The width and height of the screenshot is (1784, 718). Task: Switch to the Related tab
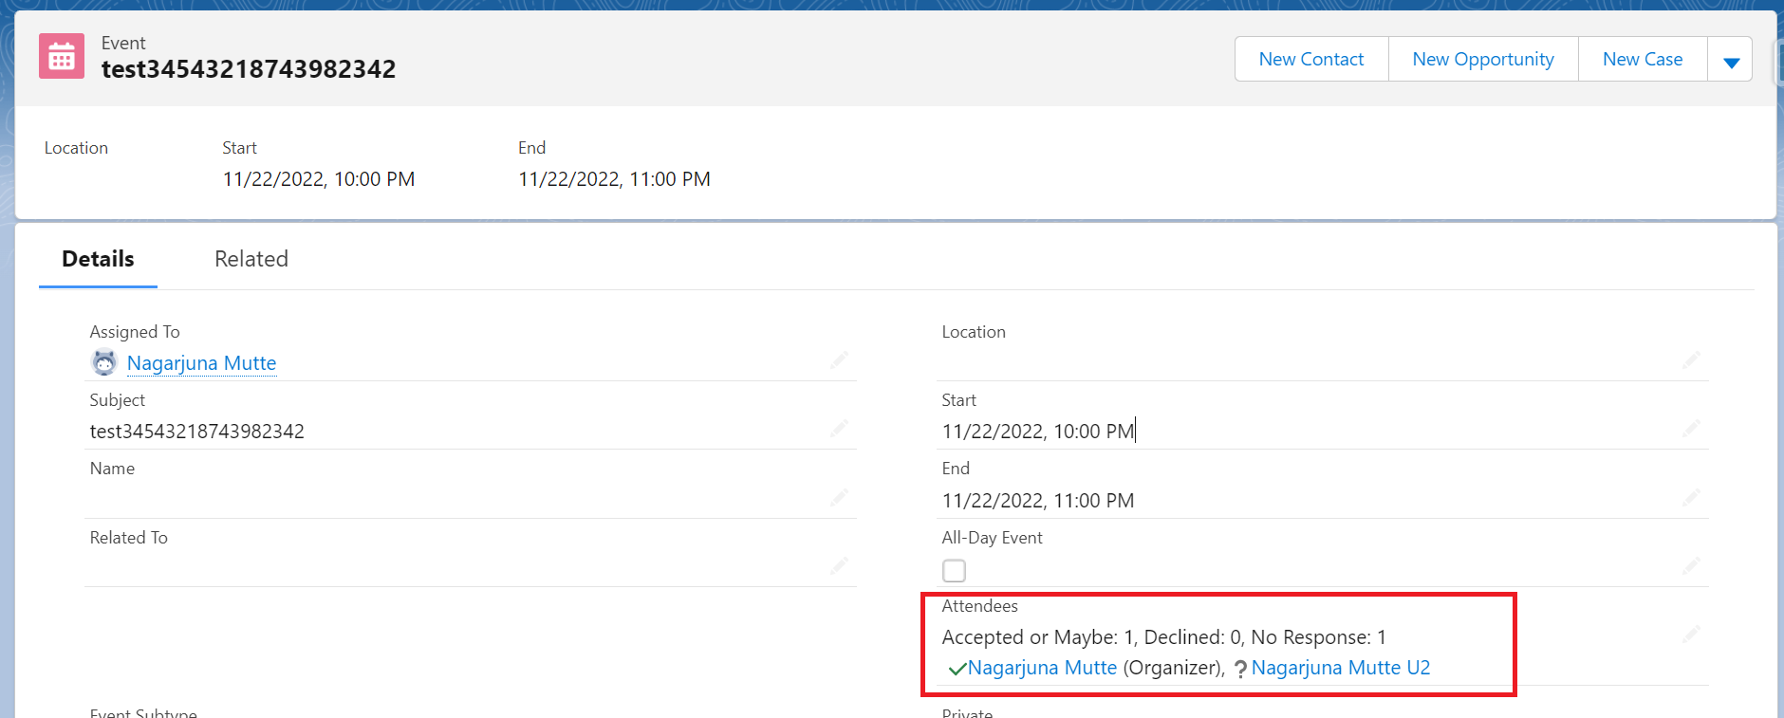[x=251, y=259]
